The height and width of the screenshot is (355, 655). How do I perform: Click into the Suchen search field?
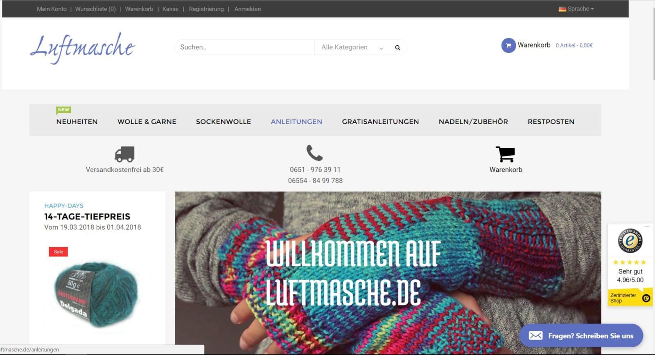coord(244,47)
